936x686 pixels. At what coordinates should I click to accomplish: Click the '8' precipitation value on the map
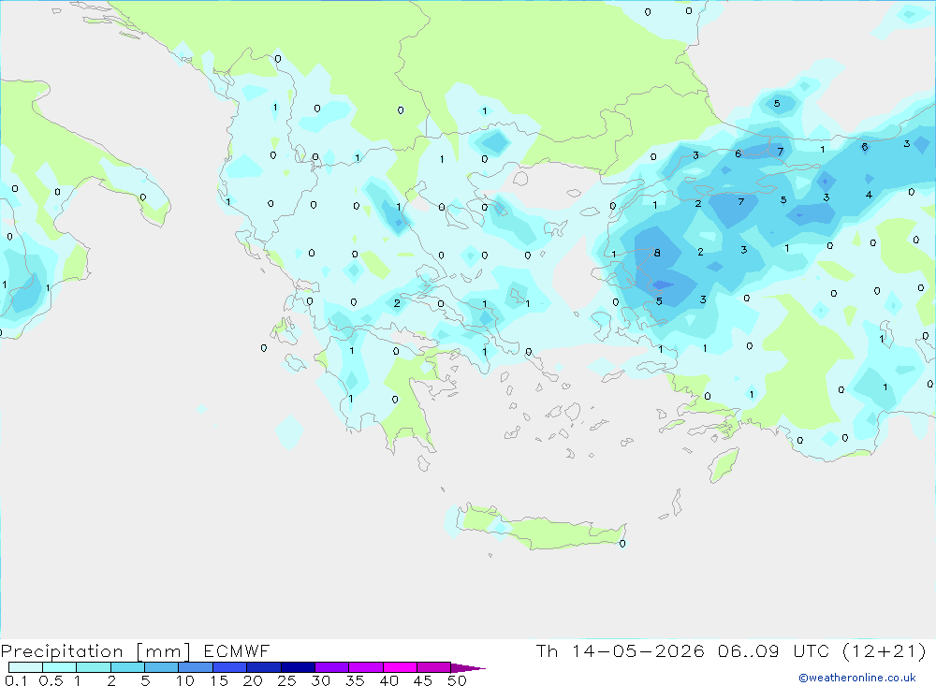657,253
